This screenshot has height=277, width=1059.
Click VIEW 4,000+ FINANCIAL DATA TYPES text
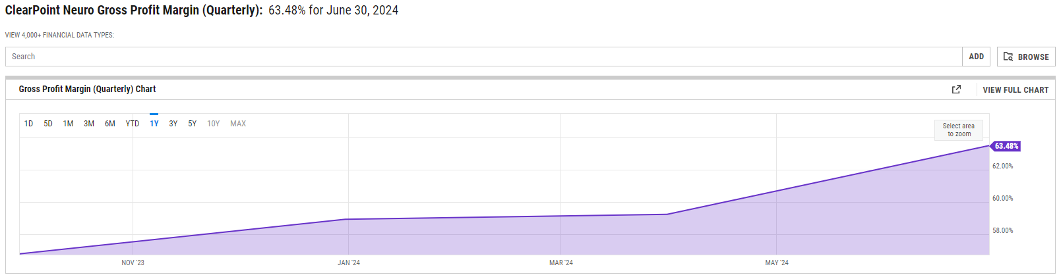(x=59, y=35)
